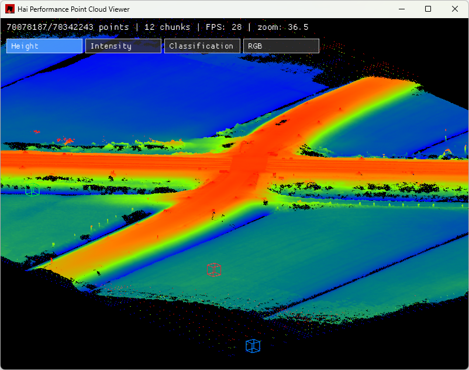Maximize the point cloud viewer window

click(428, 9)
